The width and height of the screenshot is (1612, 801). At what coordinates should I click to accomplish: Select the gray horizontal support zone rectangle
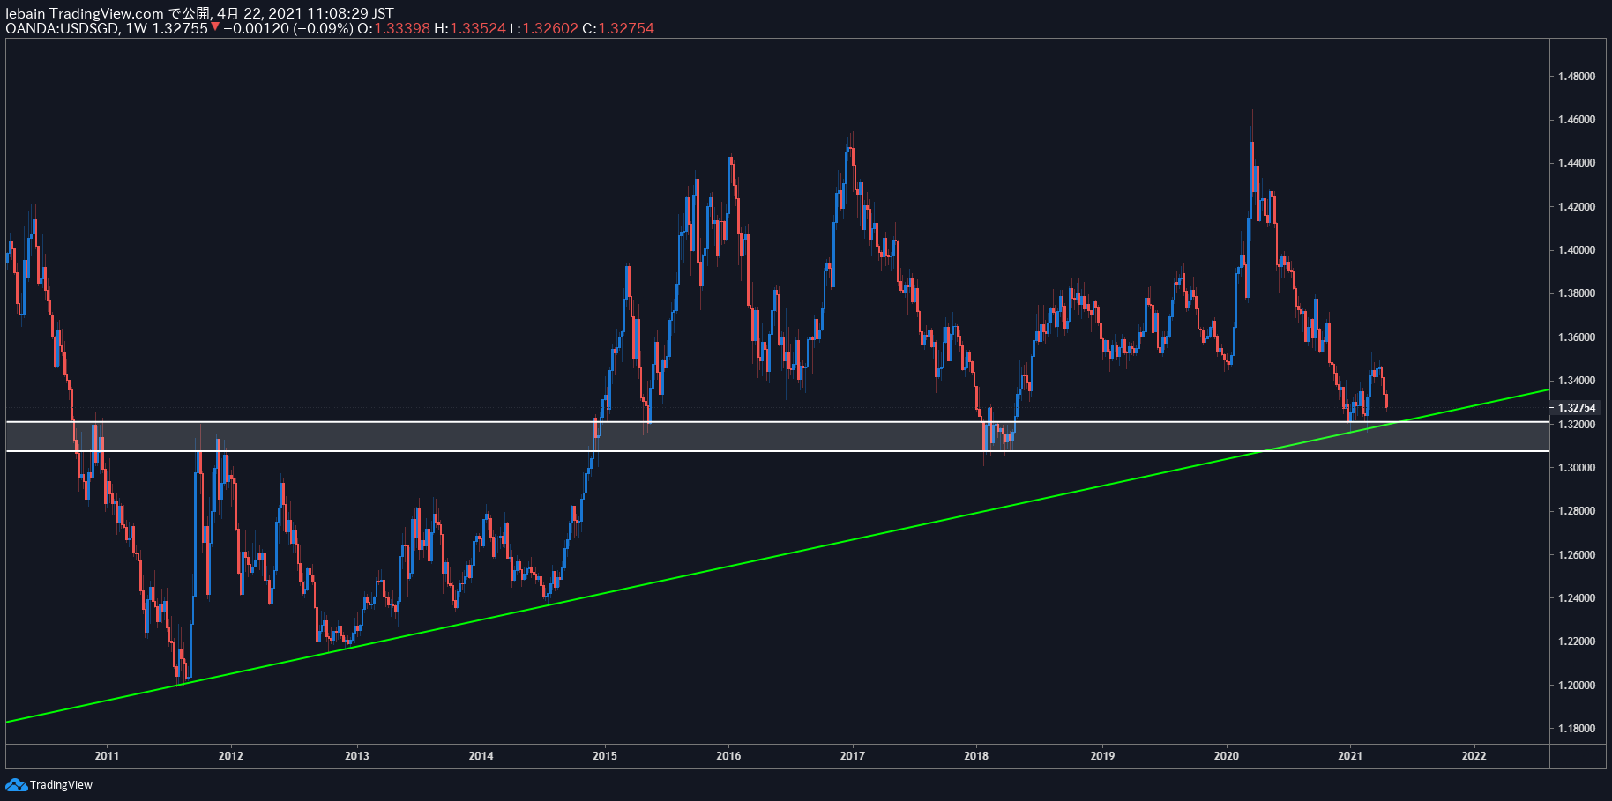pos(778,436)
